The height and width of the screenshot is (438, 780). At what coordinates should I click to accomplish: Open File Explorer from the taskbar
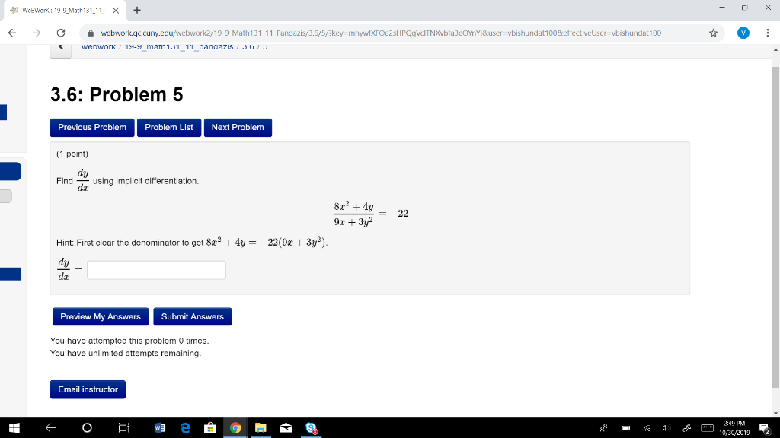point(260,428)
